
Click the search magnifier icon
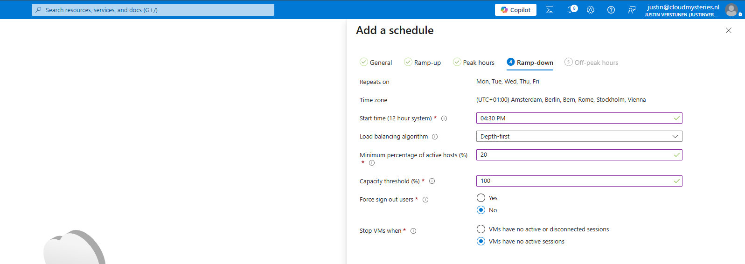pyautogui.click(x=38, y=10)
